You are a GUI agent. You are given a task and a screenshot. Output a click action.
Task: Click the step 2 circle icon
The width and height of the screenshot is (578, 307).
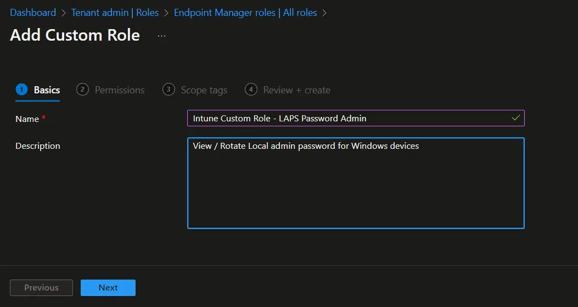[82, 90]
